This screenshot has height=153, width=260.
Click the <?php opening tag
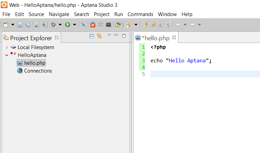coord(158,47)
